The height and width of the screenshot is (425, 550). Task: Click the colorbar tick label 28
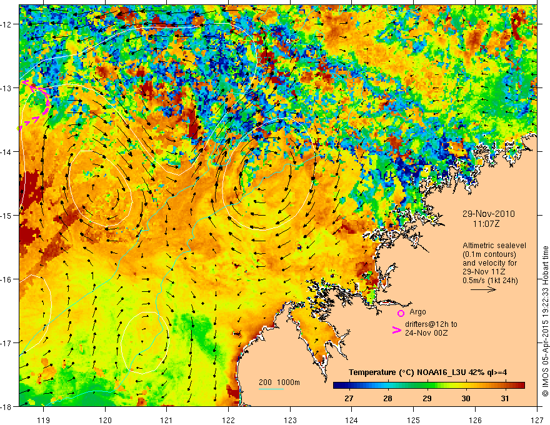[387, 399]
